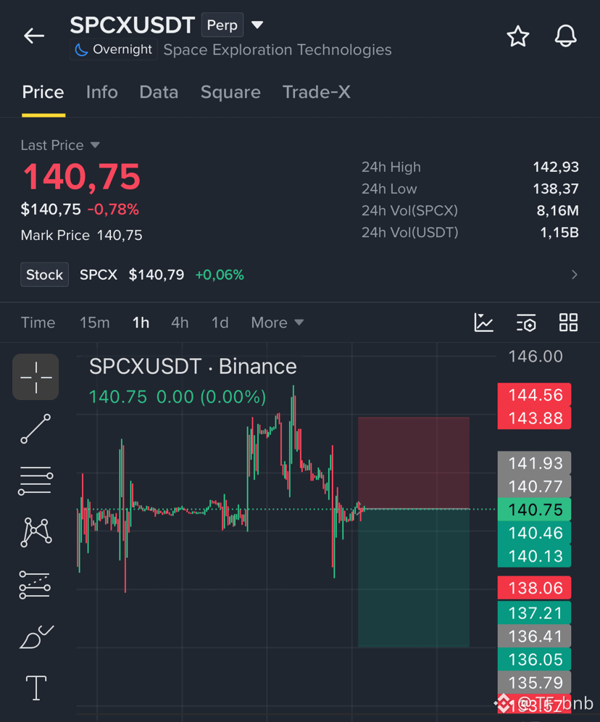The height and width of the screenshot is (722, 600).
Task: Open the Trade-X tab
Action: [316, 92]
